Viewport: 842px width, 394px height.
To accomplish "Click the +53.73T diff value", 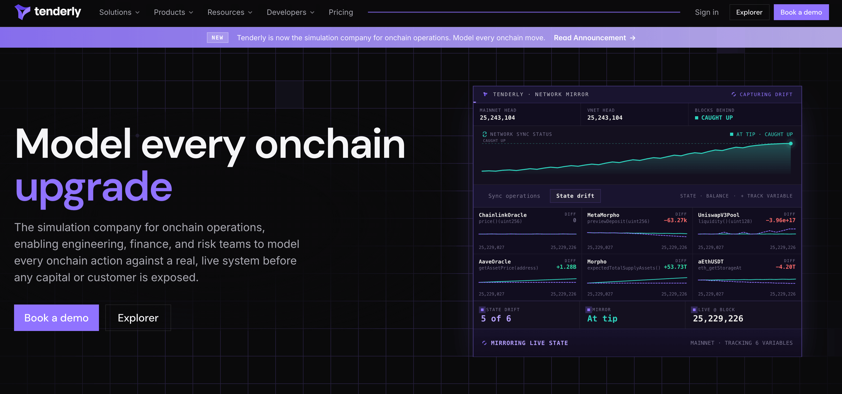I will (675, 267).
